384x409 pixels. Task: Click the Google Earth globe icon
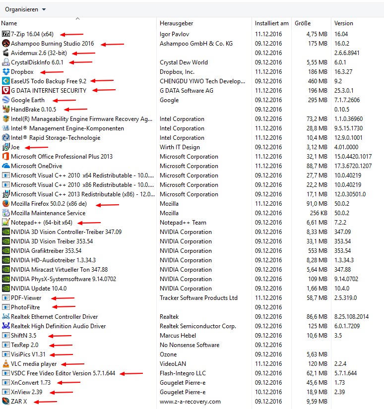tap(6, 100)
